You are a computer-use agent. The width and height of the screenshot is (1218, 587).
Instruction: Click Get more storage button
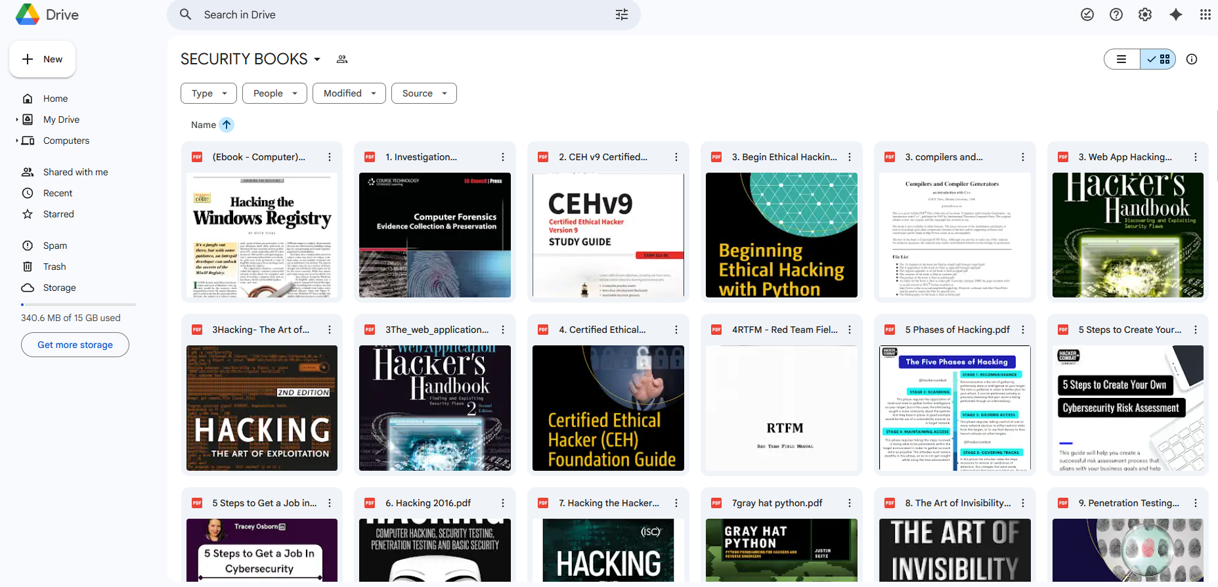click(75, 345)
